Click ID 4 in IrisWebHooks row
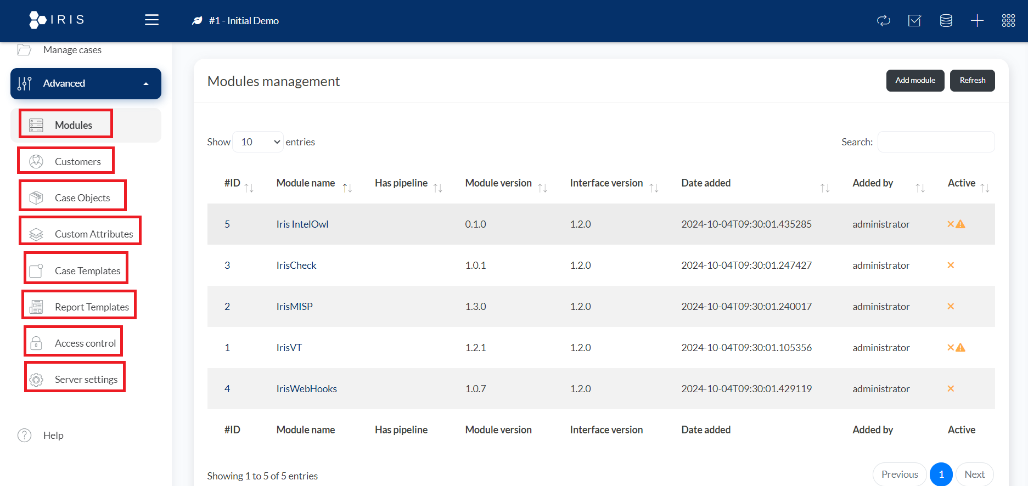 (x=227, y=389)
